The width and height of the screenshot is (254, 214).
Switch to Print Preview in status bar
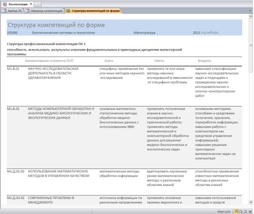click(x=241, y=211)
